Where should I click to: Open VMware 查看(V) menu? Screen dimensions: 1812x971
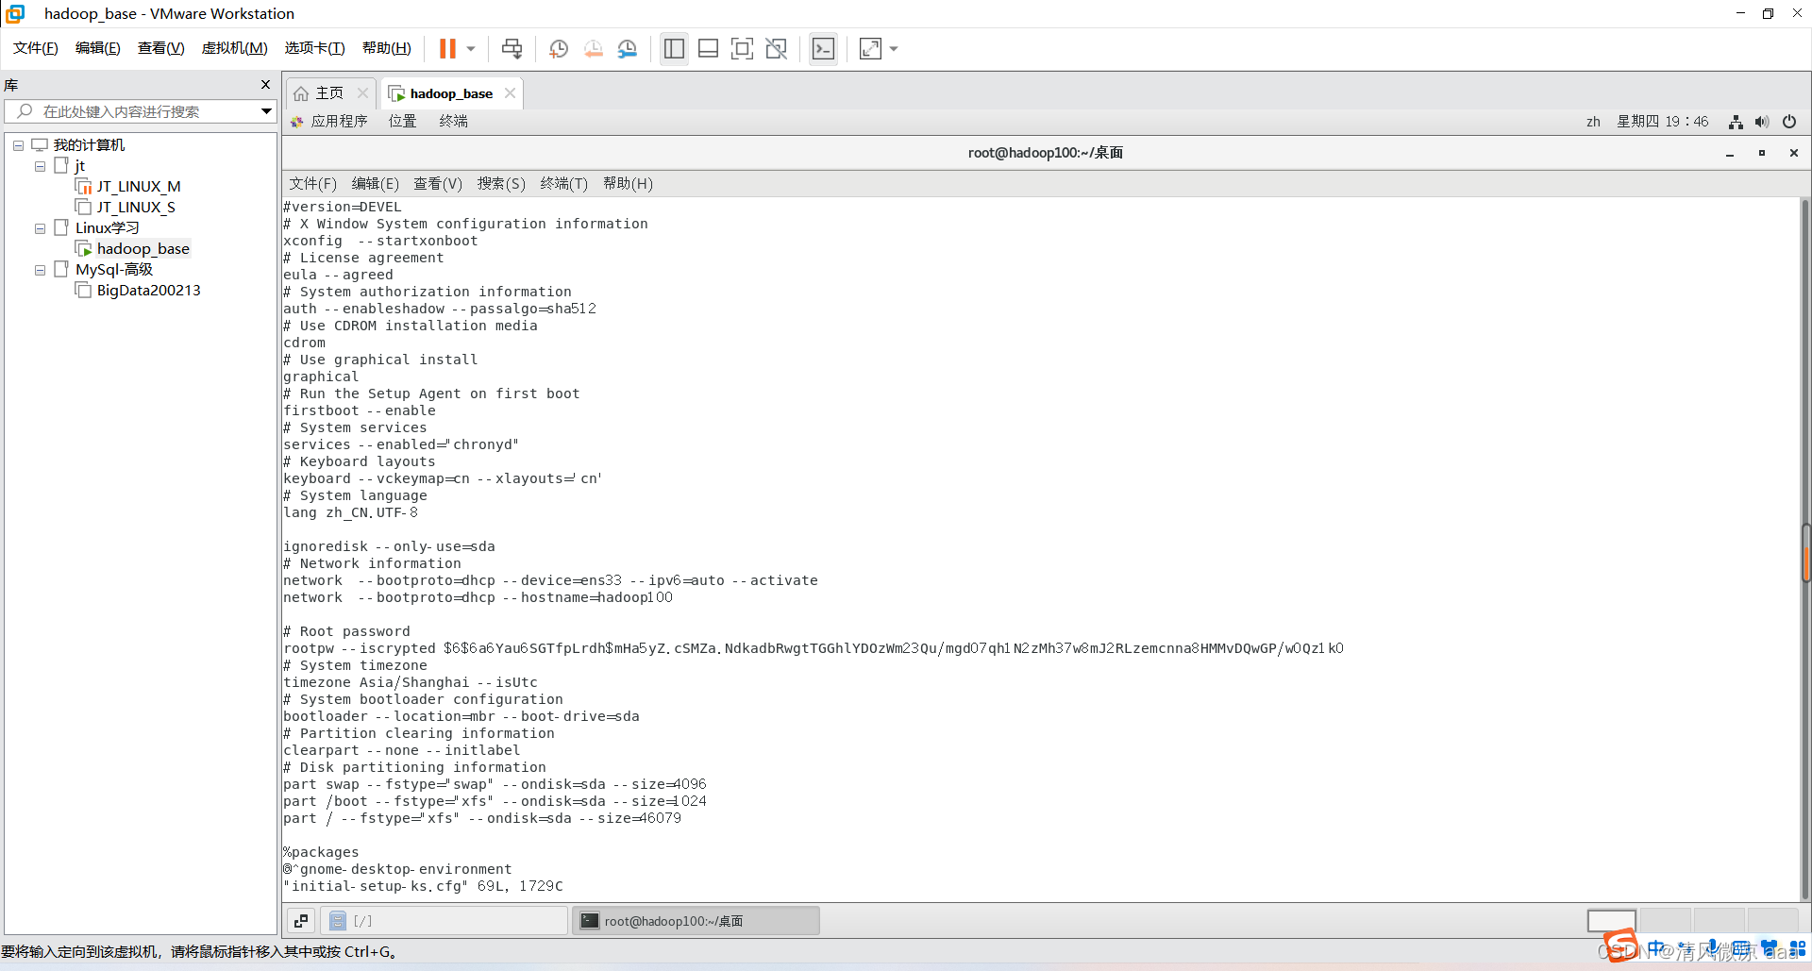pyautogui.click(x=161, y=48)
